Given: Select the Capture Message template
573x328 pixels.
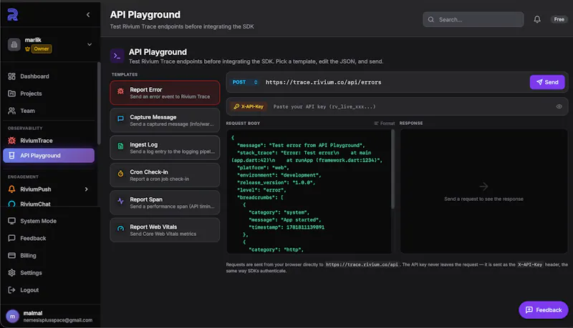Looking at the screenshot, I should tap(165, 120).
